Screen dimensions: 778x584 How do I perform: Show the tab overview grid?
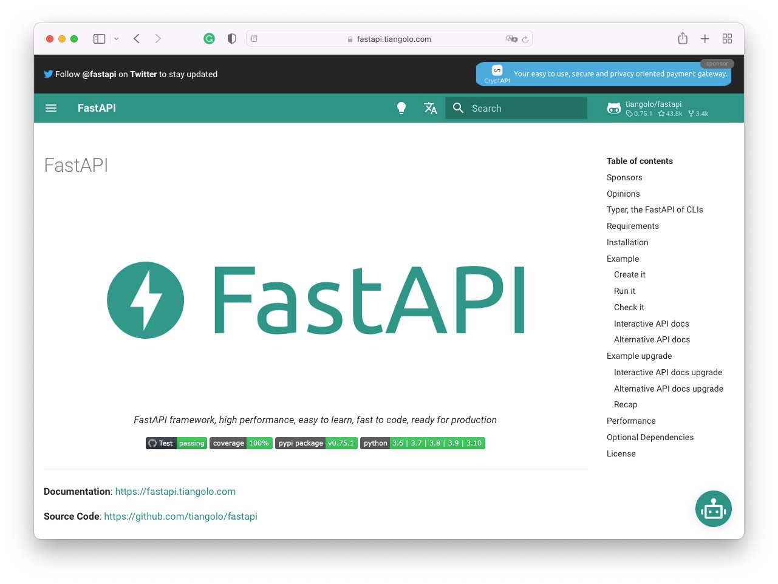click(x=727, y=39)
